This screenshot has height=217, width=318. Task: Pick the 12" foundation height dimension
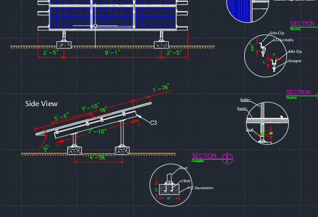[x=156, y=190]
